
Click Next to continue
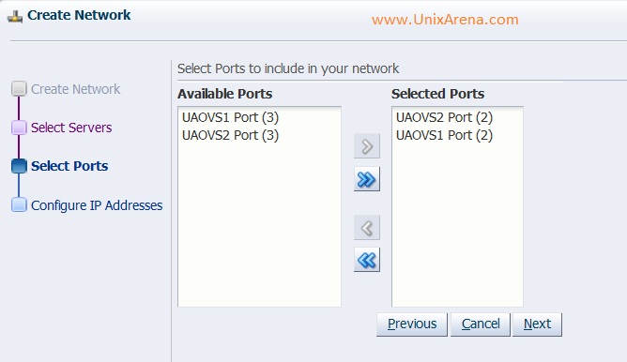coord(537,324)
